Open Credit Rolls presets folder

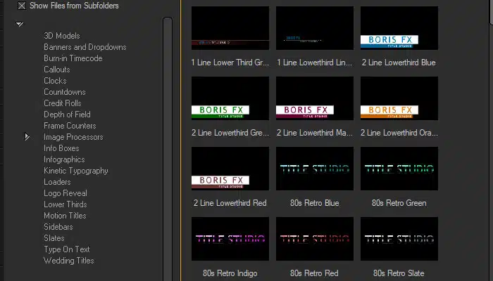tap(62, 103)
